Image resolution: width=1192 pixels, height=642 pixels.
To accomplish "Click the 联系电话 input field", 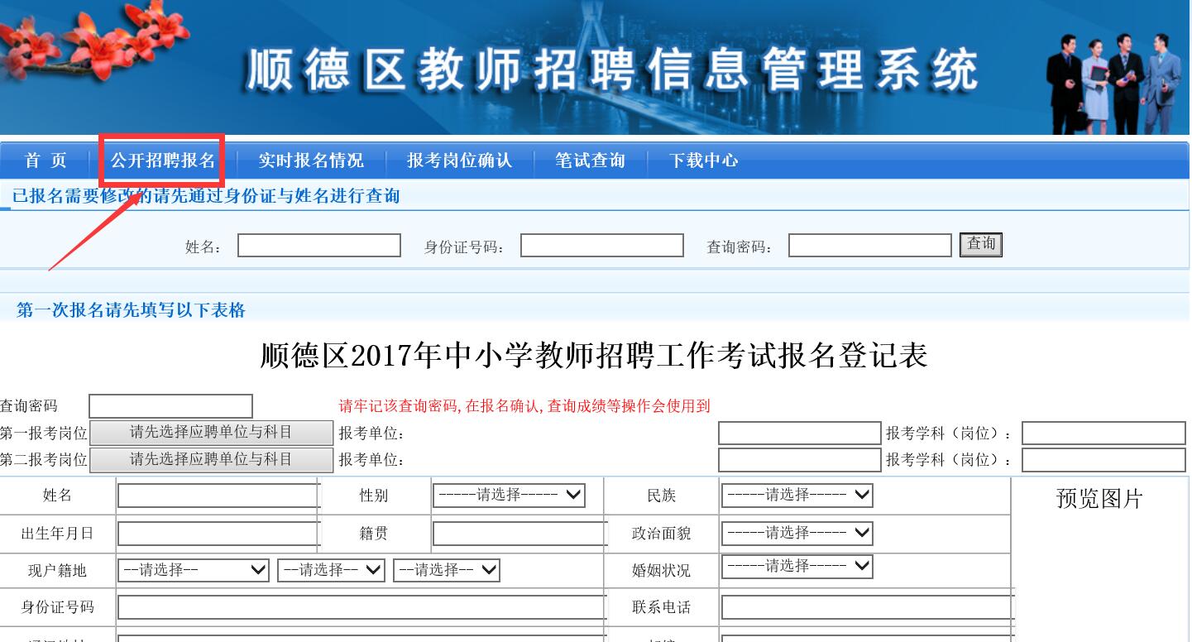I will point(868,607).
